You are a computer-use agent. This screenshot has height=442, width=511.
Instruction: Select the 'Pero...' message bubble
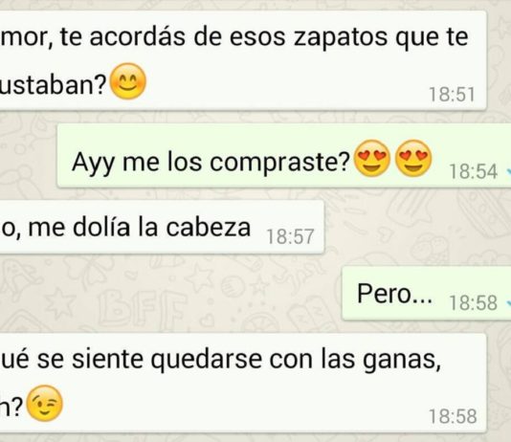click(426, 293)
